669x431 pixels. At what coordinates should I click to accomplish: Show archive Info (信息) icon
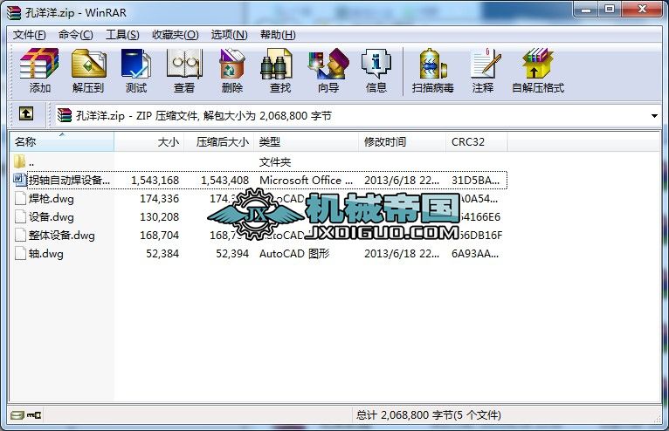pos(376,71)
